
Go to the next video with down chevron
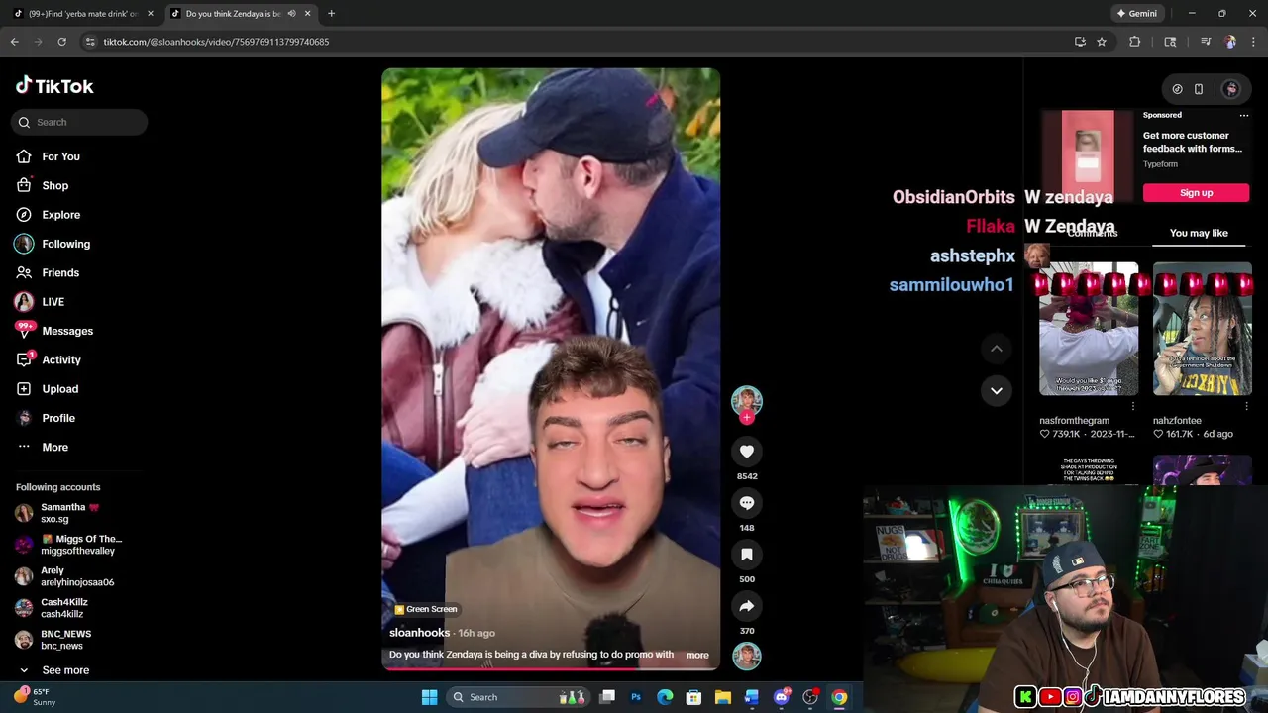[997, 390]
